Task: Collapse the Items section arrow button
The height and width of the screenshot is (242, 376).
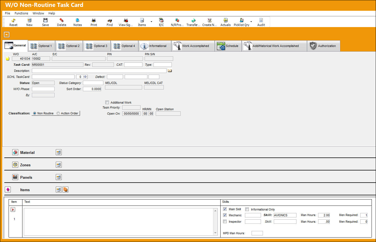Action: coord(8,190)
